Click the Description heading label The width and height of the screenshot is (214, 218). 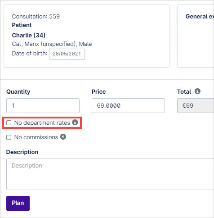(x=22, y=152)
